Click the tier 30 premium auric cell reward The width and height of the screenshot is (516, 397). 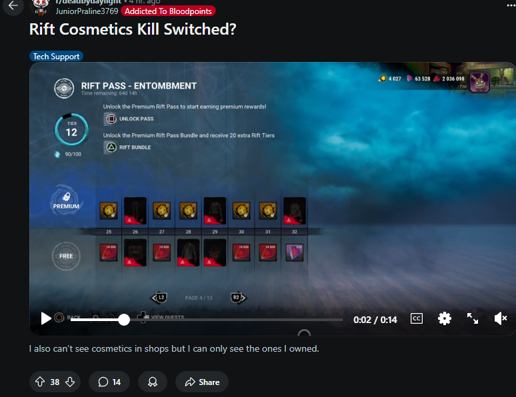click(x=241, y=210)
